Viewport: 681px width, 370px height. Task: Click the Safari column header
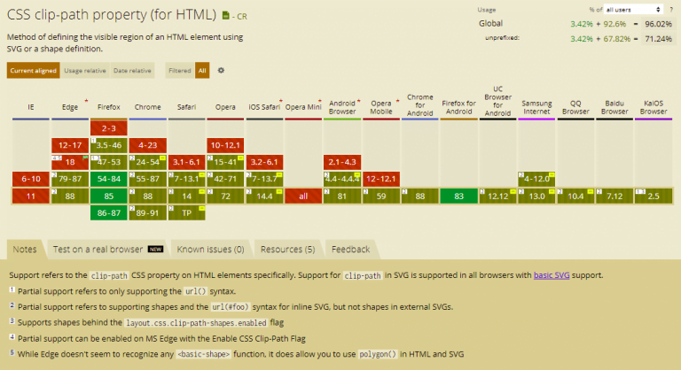[187, 107]
